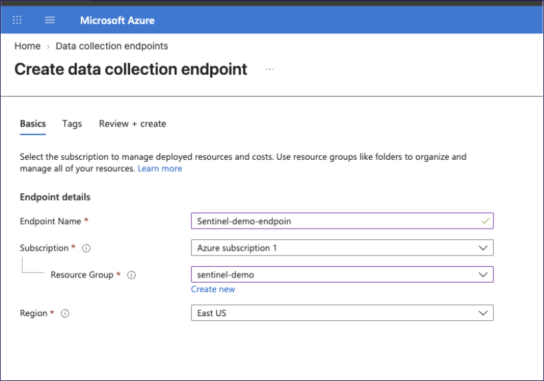Open the Learn more link
The width and height of the screenshot is (544, 381).
160,168
